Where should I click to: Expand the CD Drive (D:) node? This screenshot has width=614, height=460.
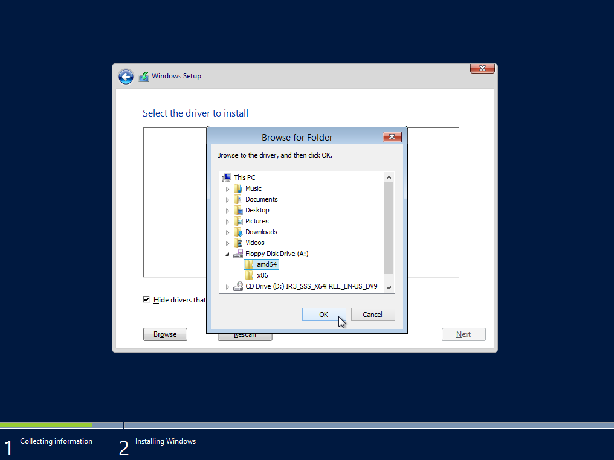[227, 287]
